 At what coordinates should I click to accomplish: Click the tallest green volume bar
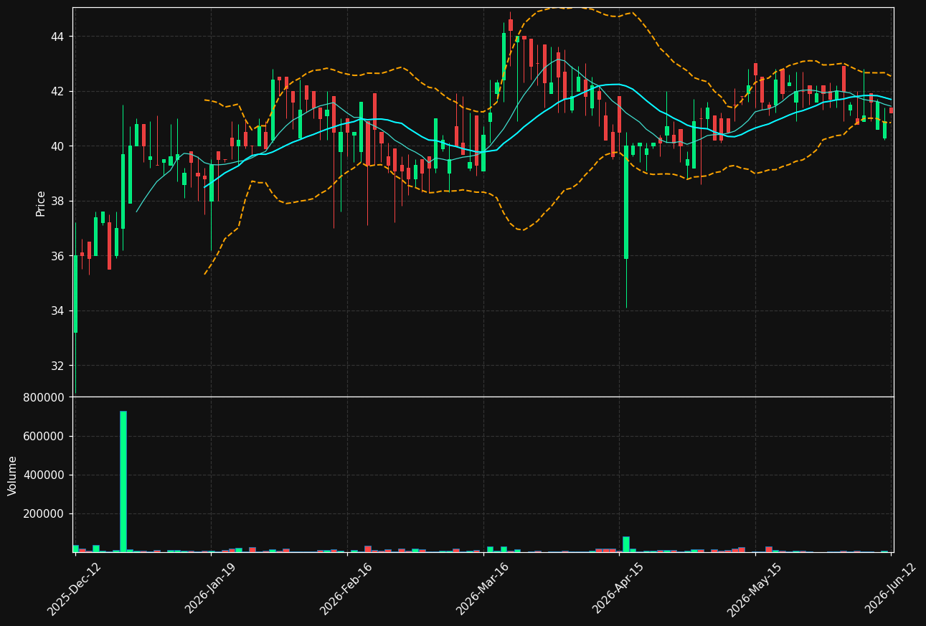(x=123, y=481)
